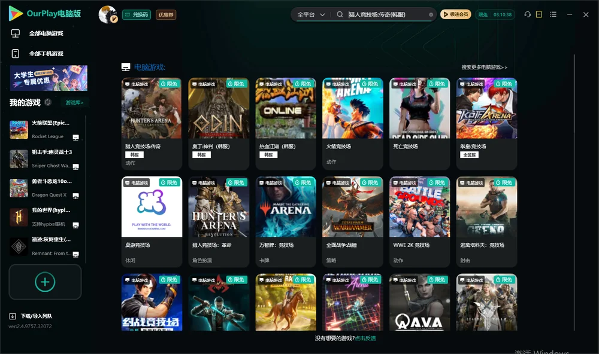Clear the search box text
The height and width of the screenshot is (354, 599).
coord(431,15)
